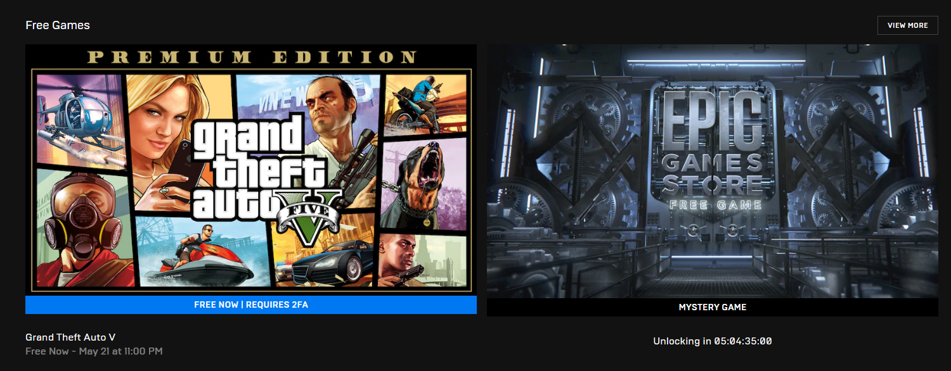
Task: Click the barking Rottweiler dog panel
Action: click(425, 184)
